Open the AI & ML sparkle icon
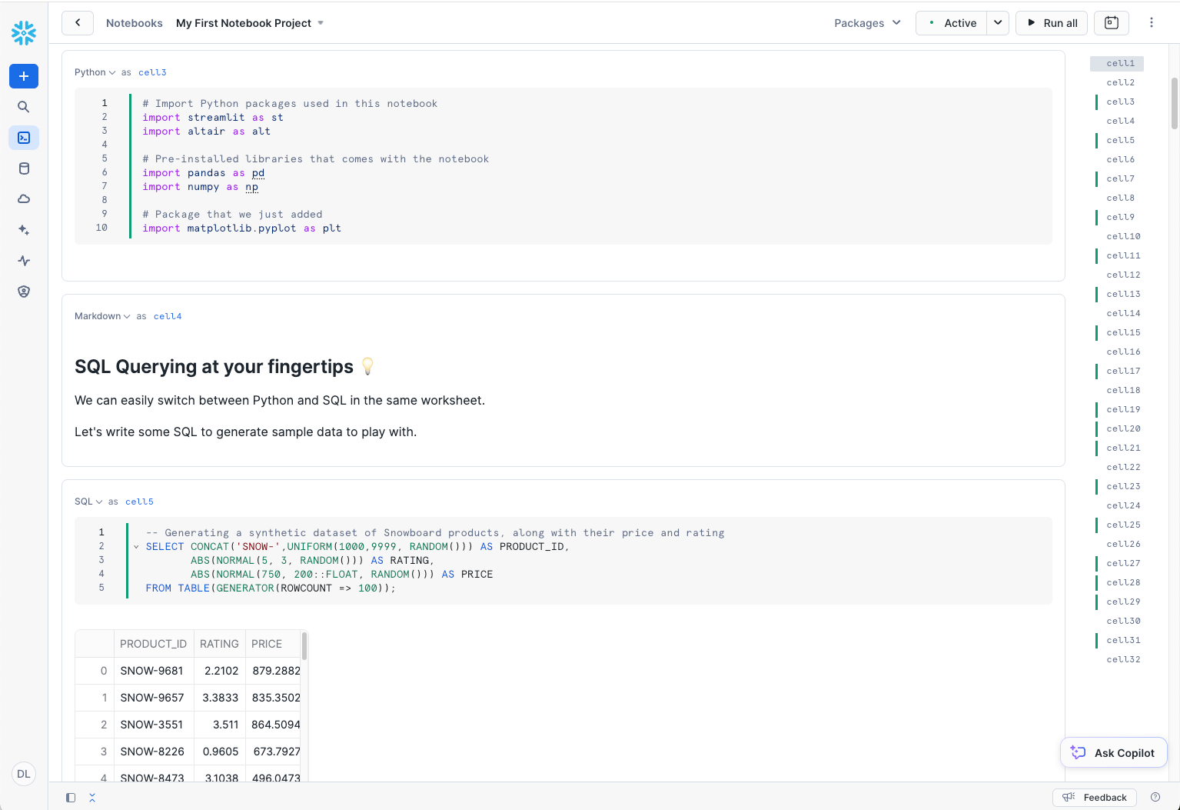 (x=24, y=230)
